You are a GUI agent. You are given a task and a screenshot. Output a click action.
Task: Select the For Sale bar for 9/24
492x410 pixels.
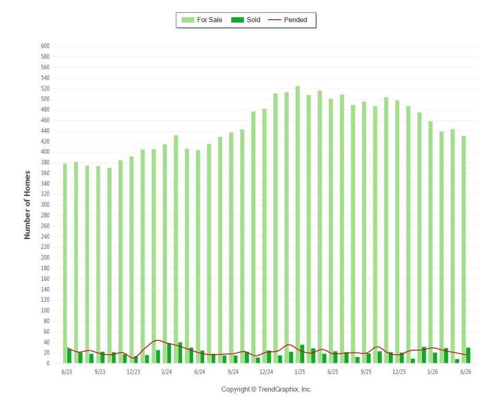pyautogui.click(x=231, y=248)
